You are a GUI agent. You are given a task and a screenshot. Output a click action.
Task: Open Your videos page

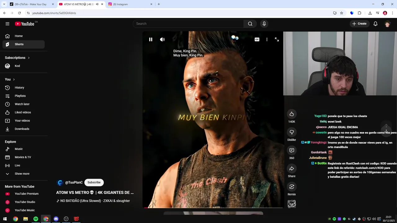[24, 120]
